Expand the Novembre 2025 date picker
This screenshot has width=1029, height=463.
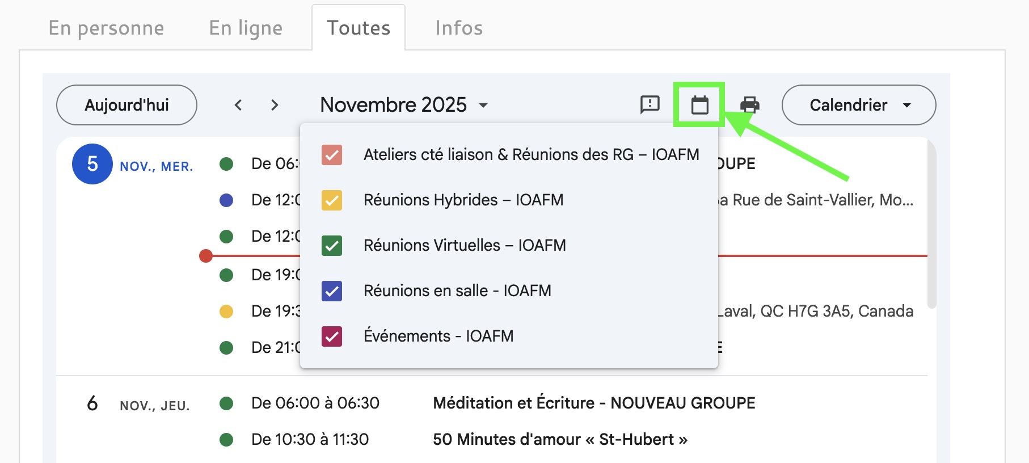[404, 105]
